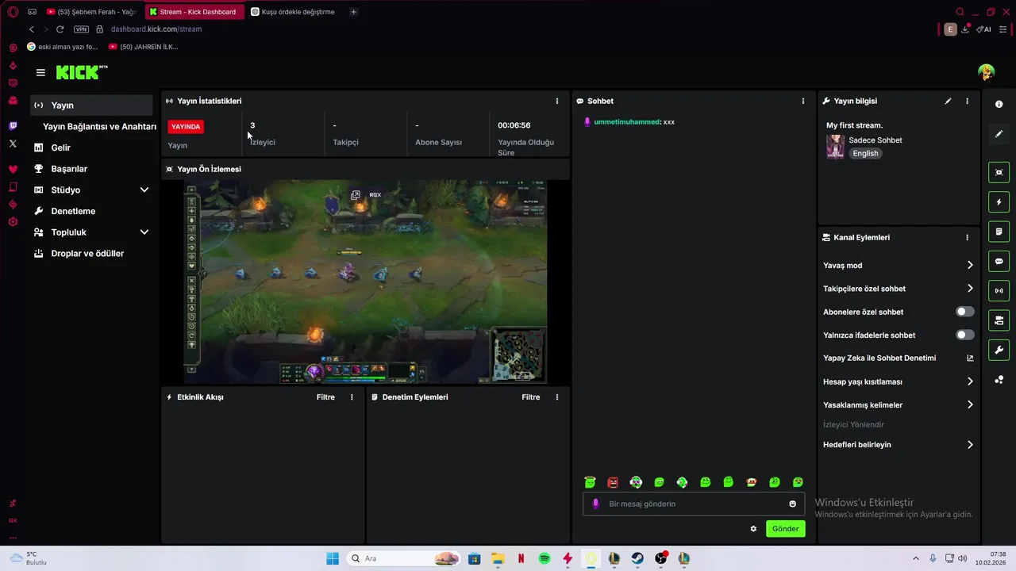Reload the page
This screenshot has width=1016, height=571.
point(60,29)
